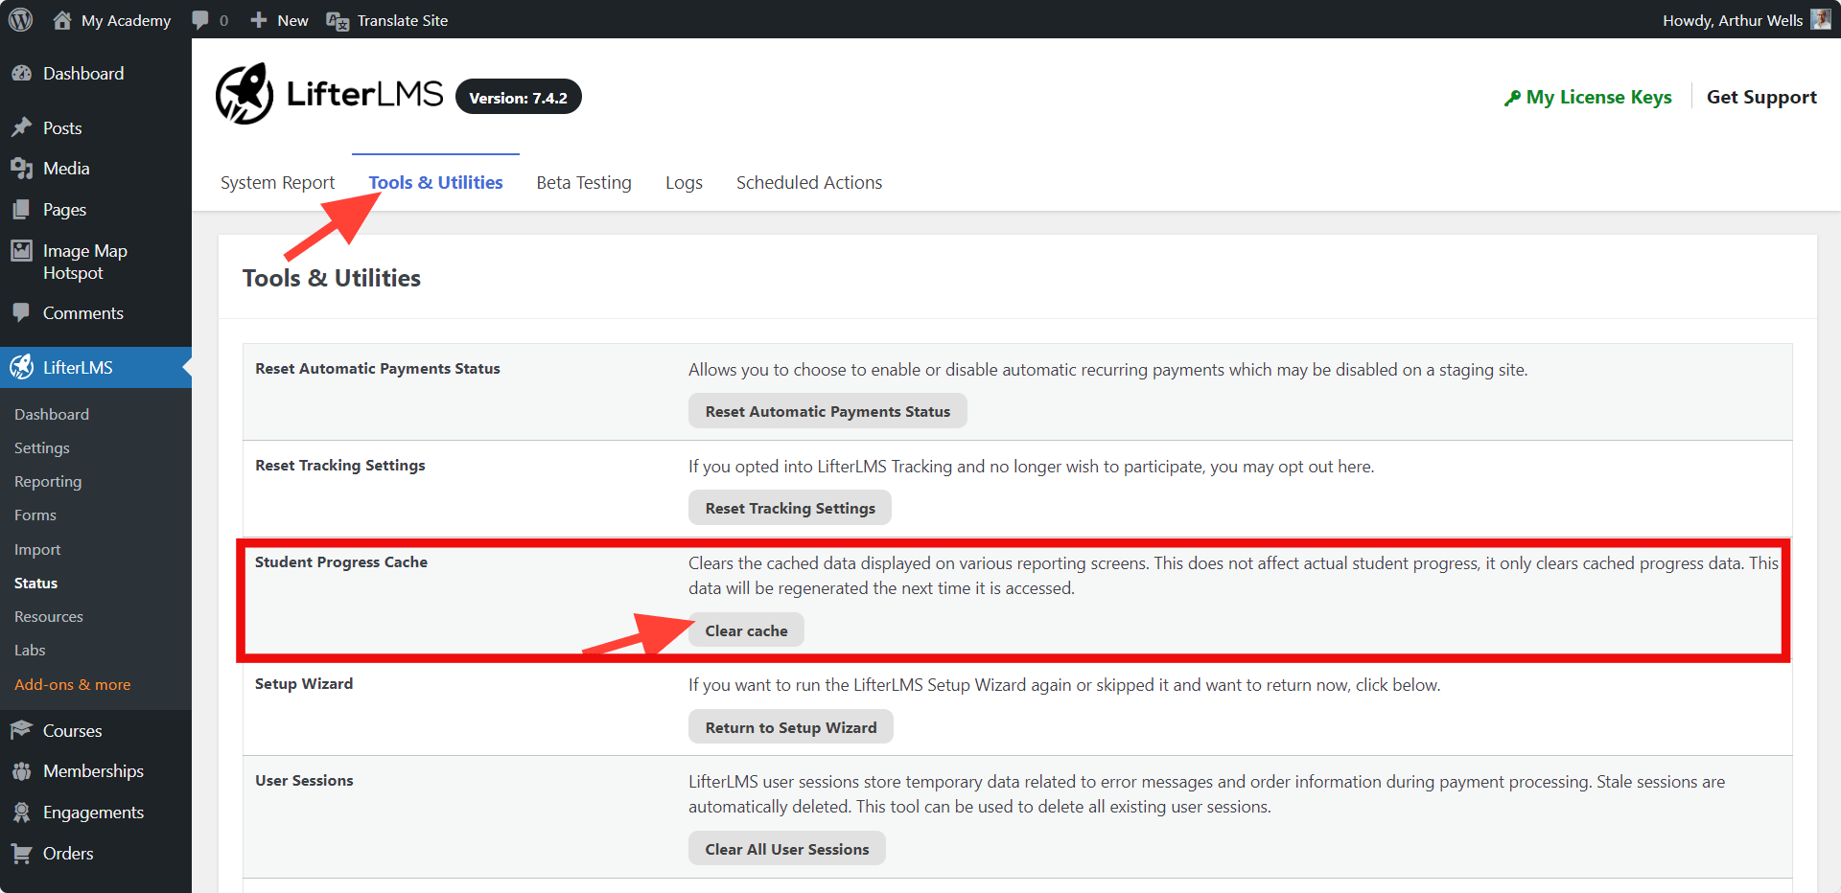Viewport: 1841px width, 893px height.
Task: Open the Logs tab
Action: point(684,182)
